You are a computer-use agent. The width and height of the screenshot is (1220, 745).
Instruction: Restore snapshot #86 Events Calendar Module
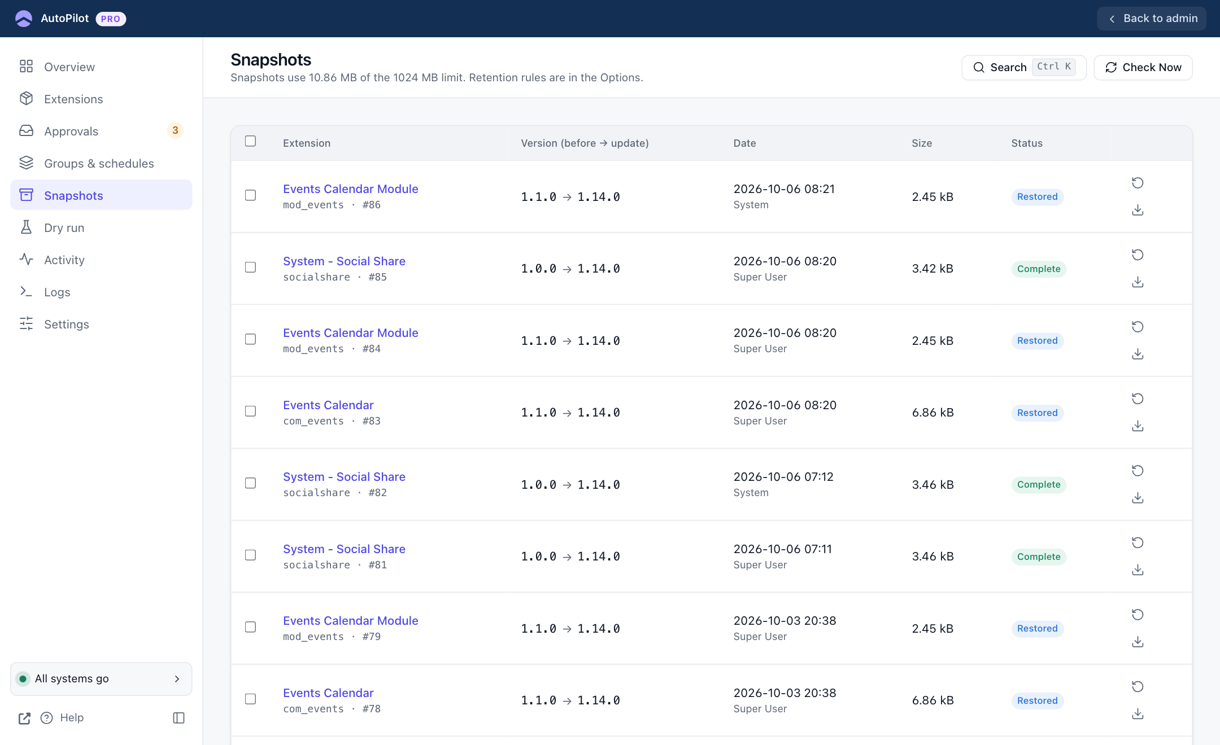coord(1138,183)
